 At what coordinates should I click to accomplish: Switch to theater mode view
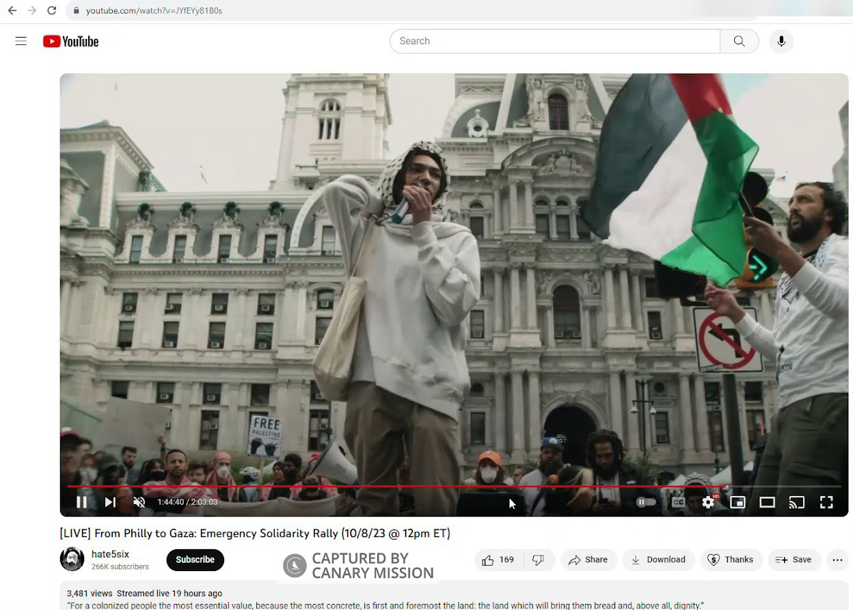[x=767, y=502]
